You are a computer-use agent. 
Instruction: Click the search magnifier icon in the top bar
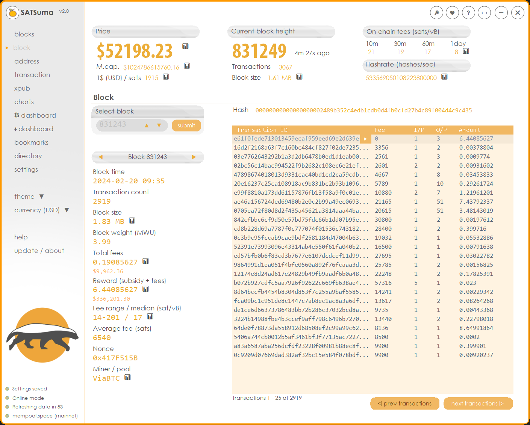coord(436,13)
